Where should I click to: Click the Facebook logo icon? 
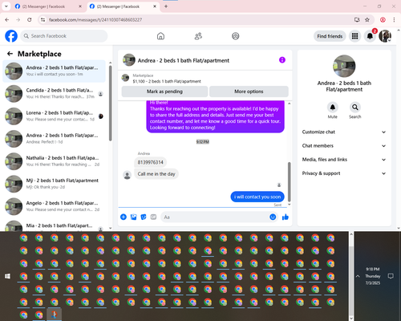(11, 36)
